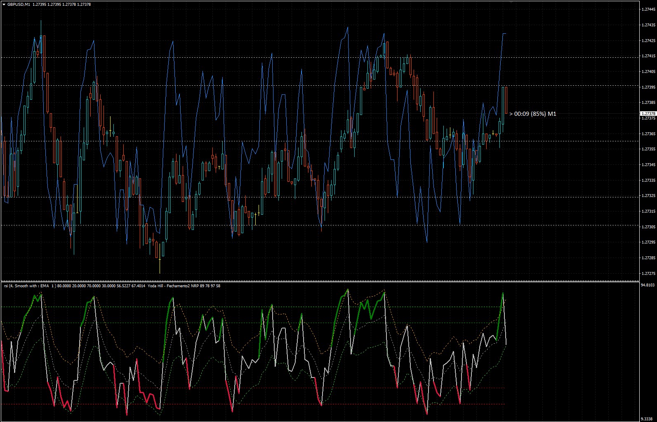Click the lowest red dashed RSI level line
Viewport: 657px width, 422px height.
(252, 404)
